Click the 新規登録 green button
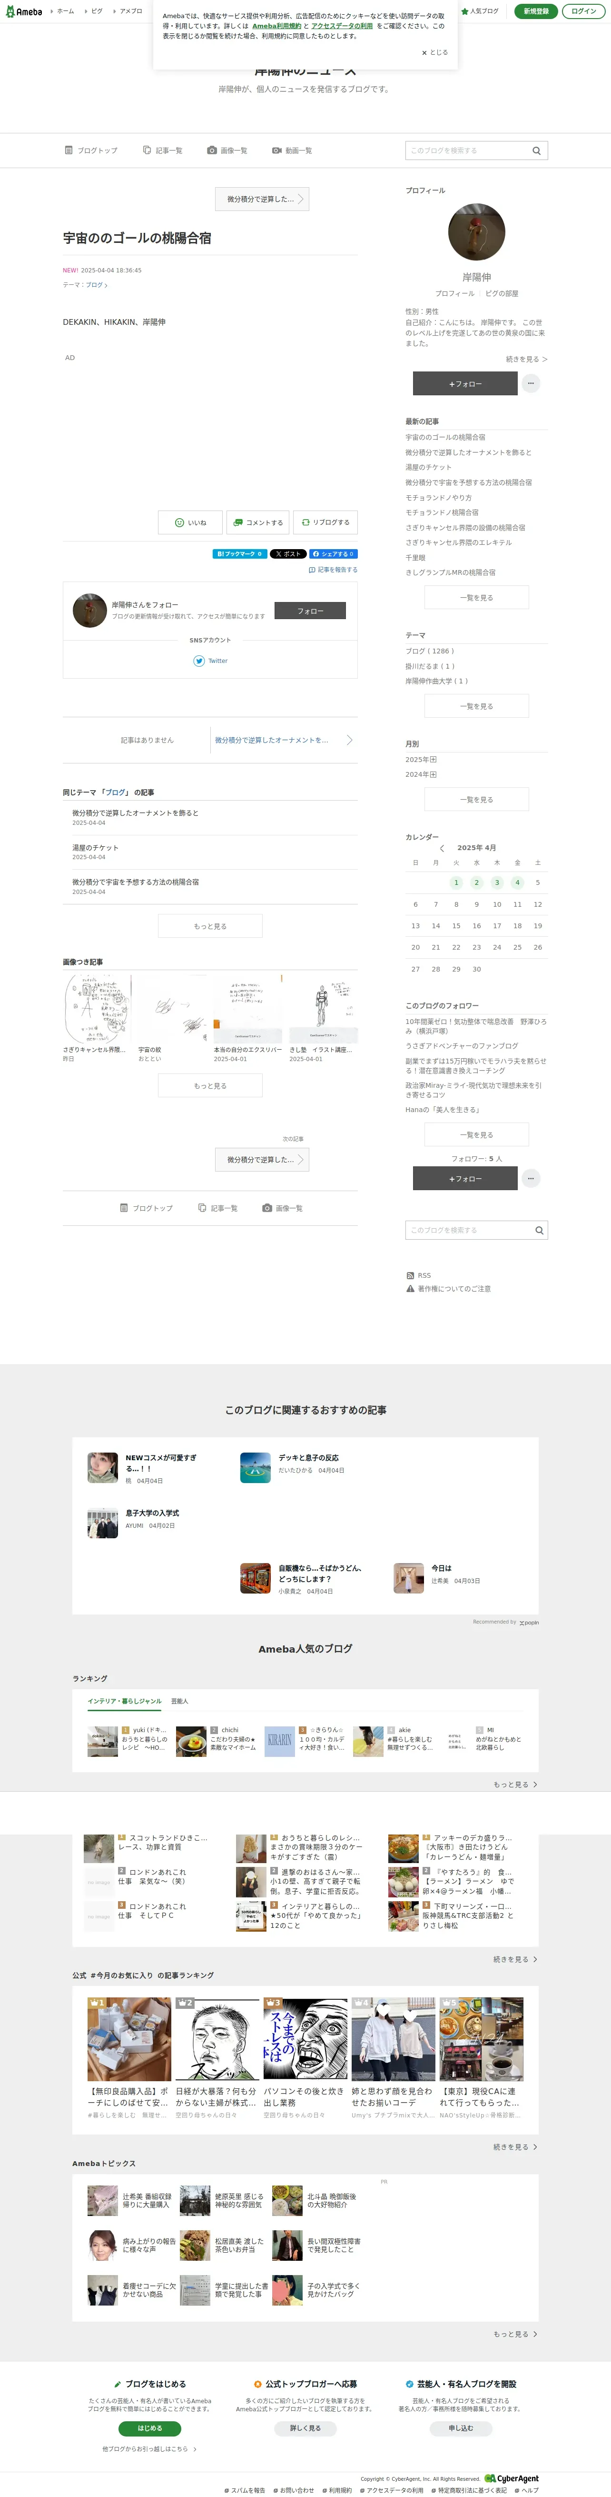The height and width of the screenshot is (2497, 611). (535, 10)
